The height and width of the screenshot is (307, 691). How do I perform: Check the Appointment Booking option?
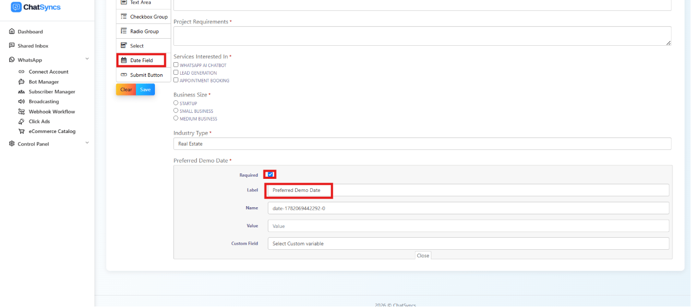pyautogui.click(x=176, y=80)
